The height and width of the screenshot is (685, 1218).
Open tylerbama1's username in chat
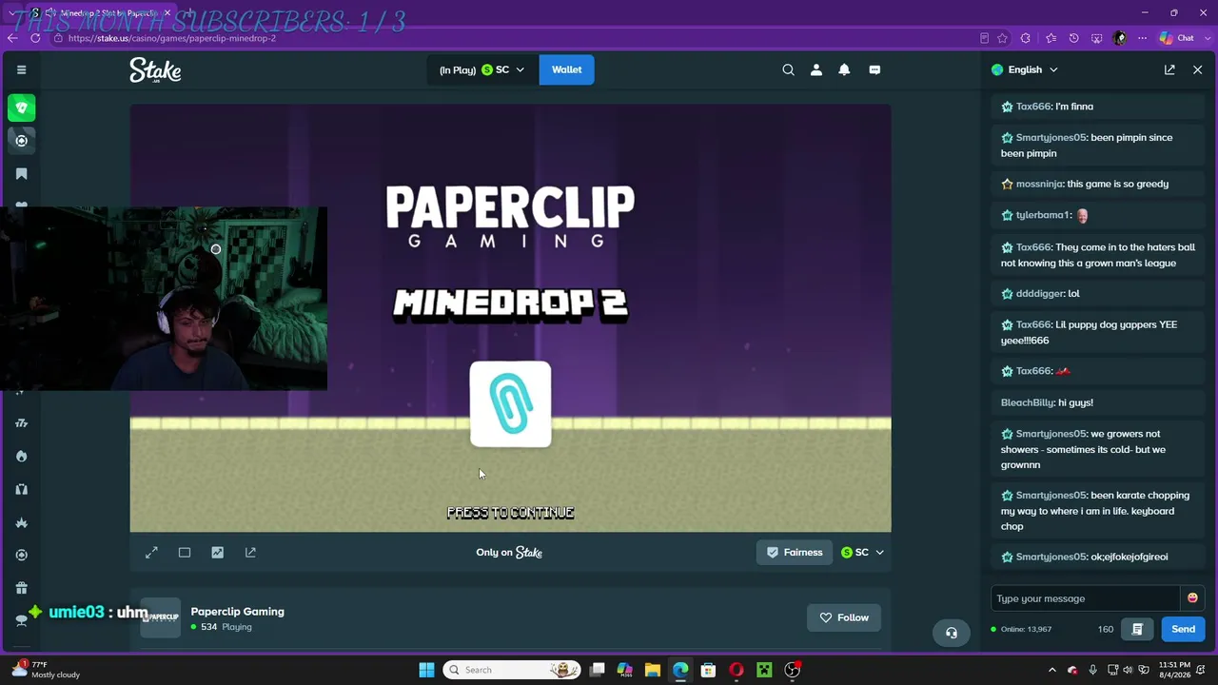coord(1043,215)
